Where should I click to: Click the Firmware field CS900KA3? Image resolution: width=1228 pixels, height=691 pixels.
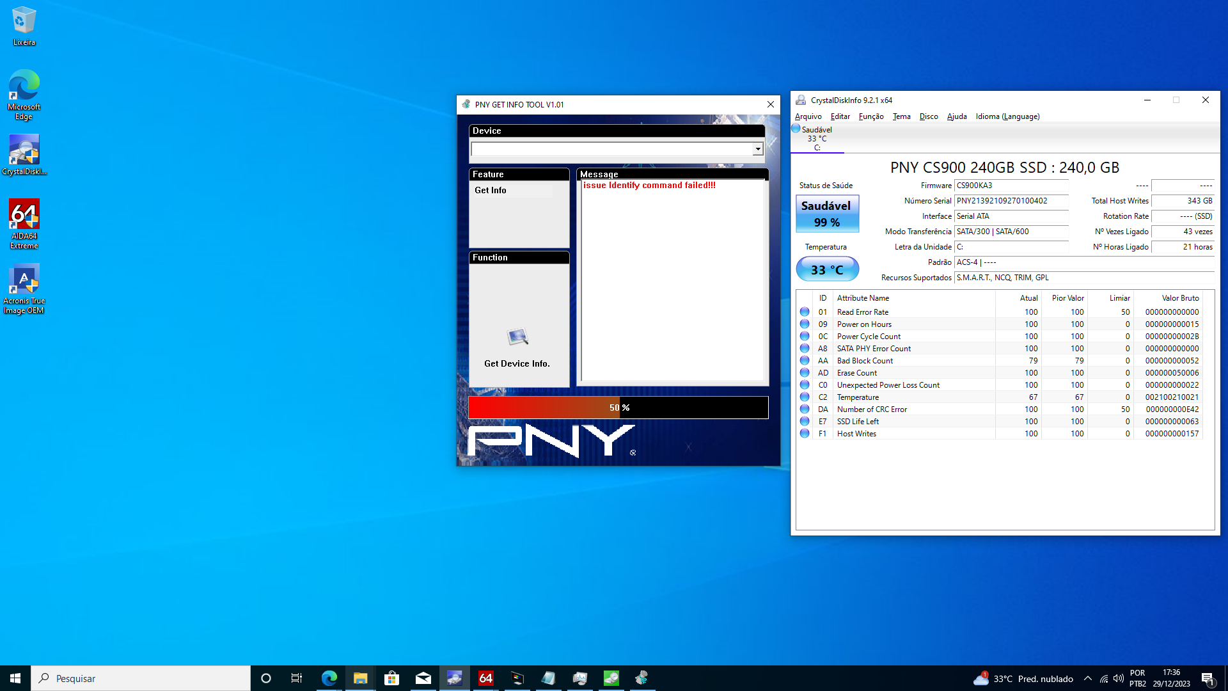click(x=1011, y=186)
